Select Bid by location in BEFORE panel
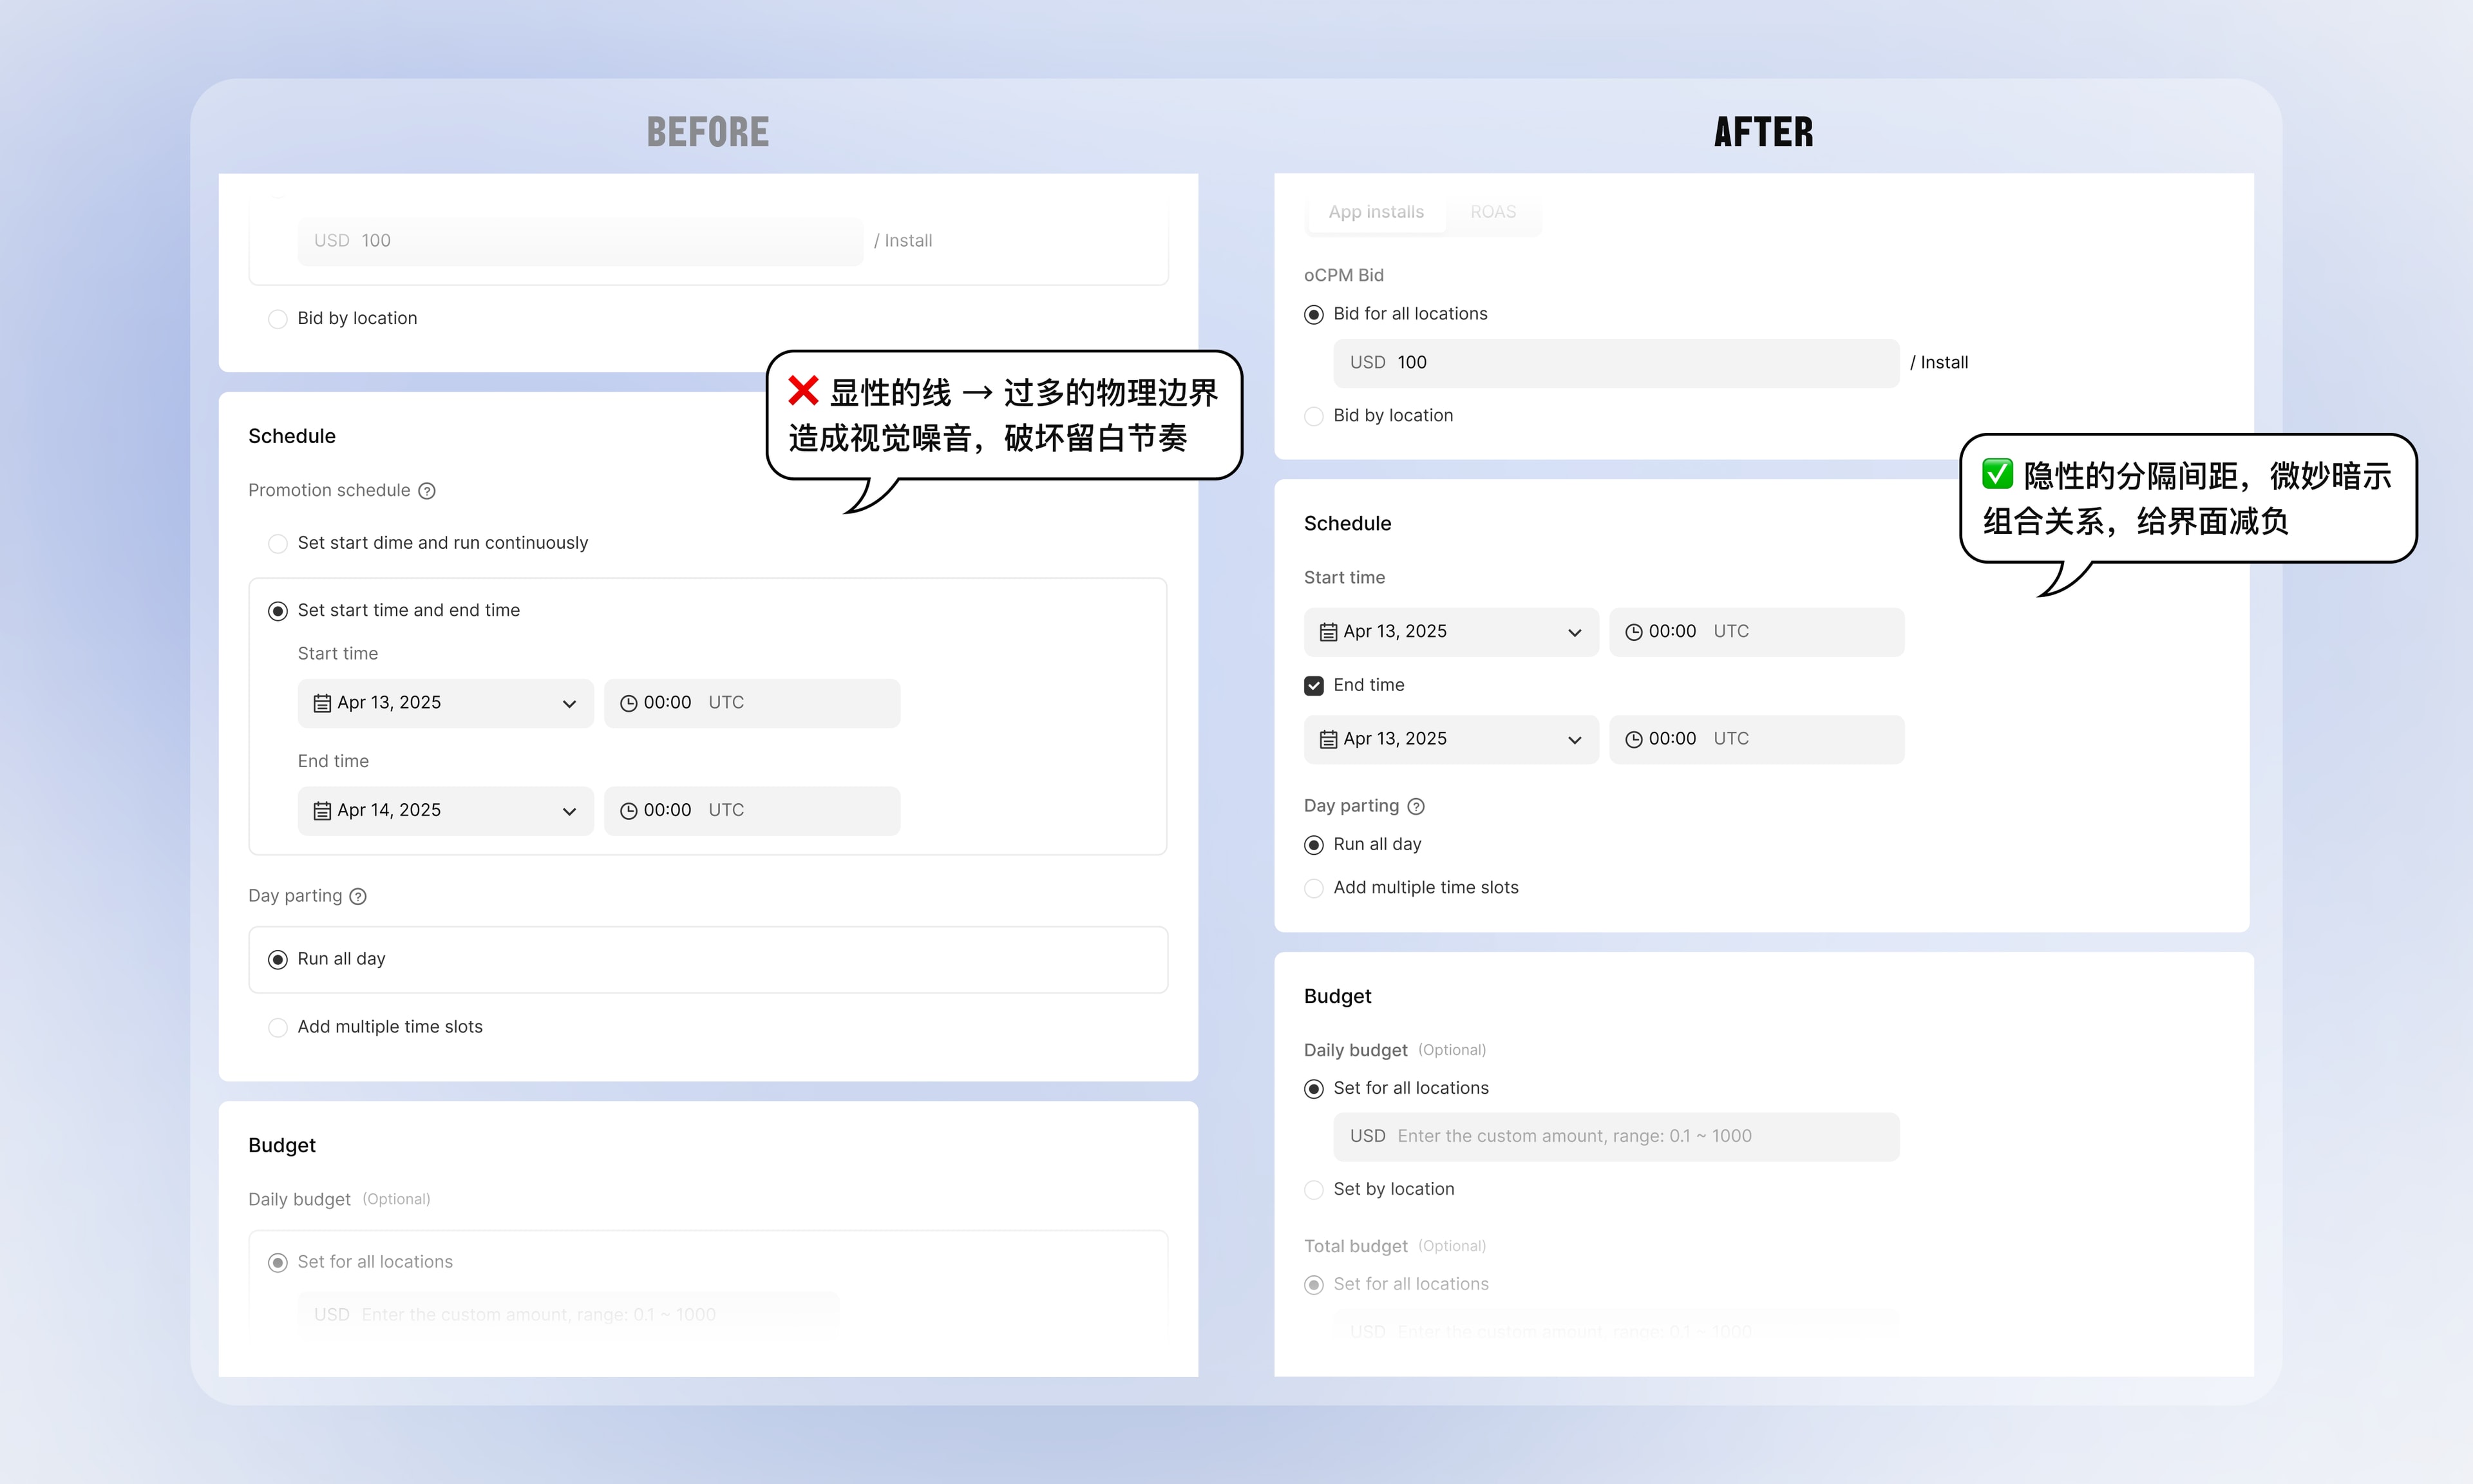2473x1484 pixels. pyautogui.click(x=278, y=319)
